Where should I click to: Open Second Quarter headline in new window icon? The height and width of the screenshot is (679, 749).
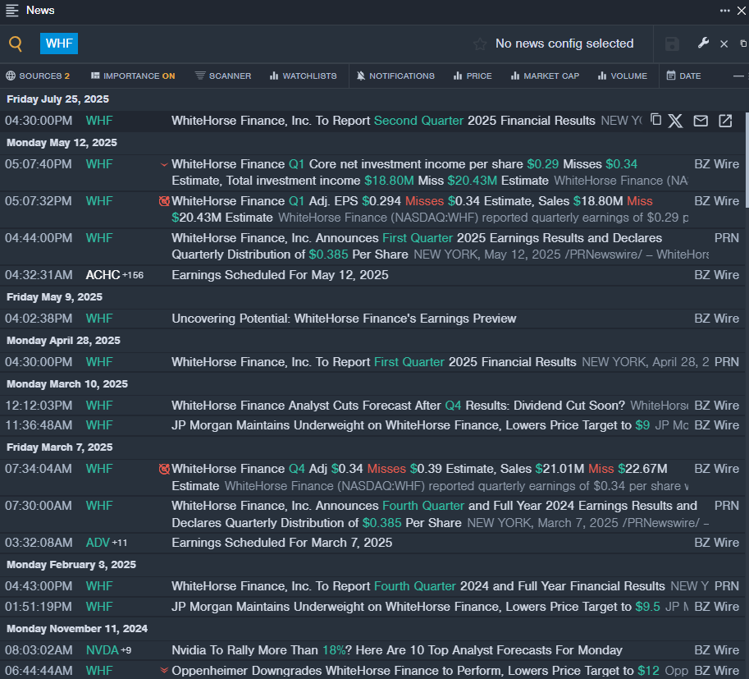(725, 121)
